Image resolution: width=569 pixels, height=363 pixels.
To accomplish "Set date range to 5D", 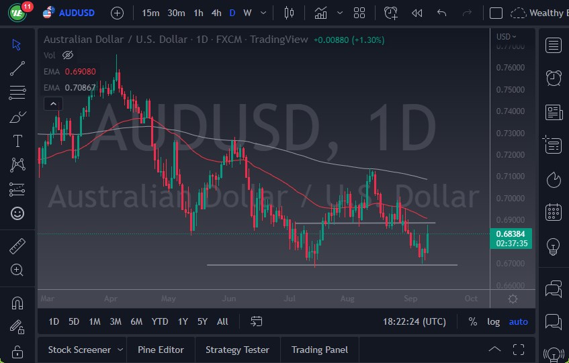I will [x=74, y=321].
